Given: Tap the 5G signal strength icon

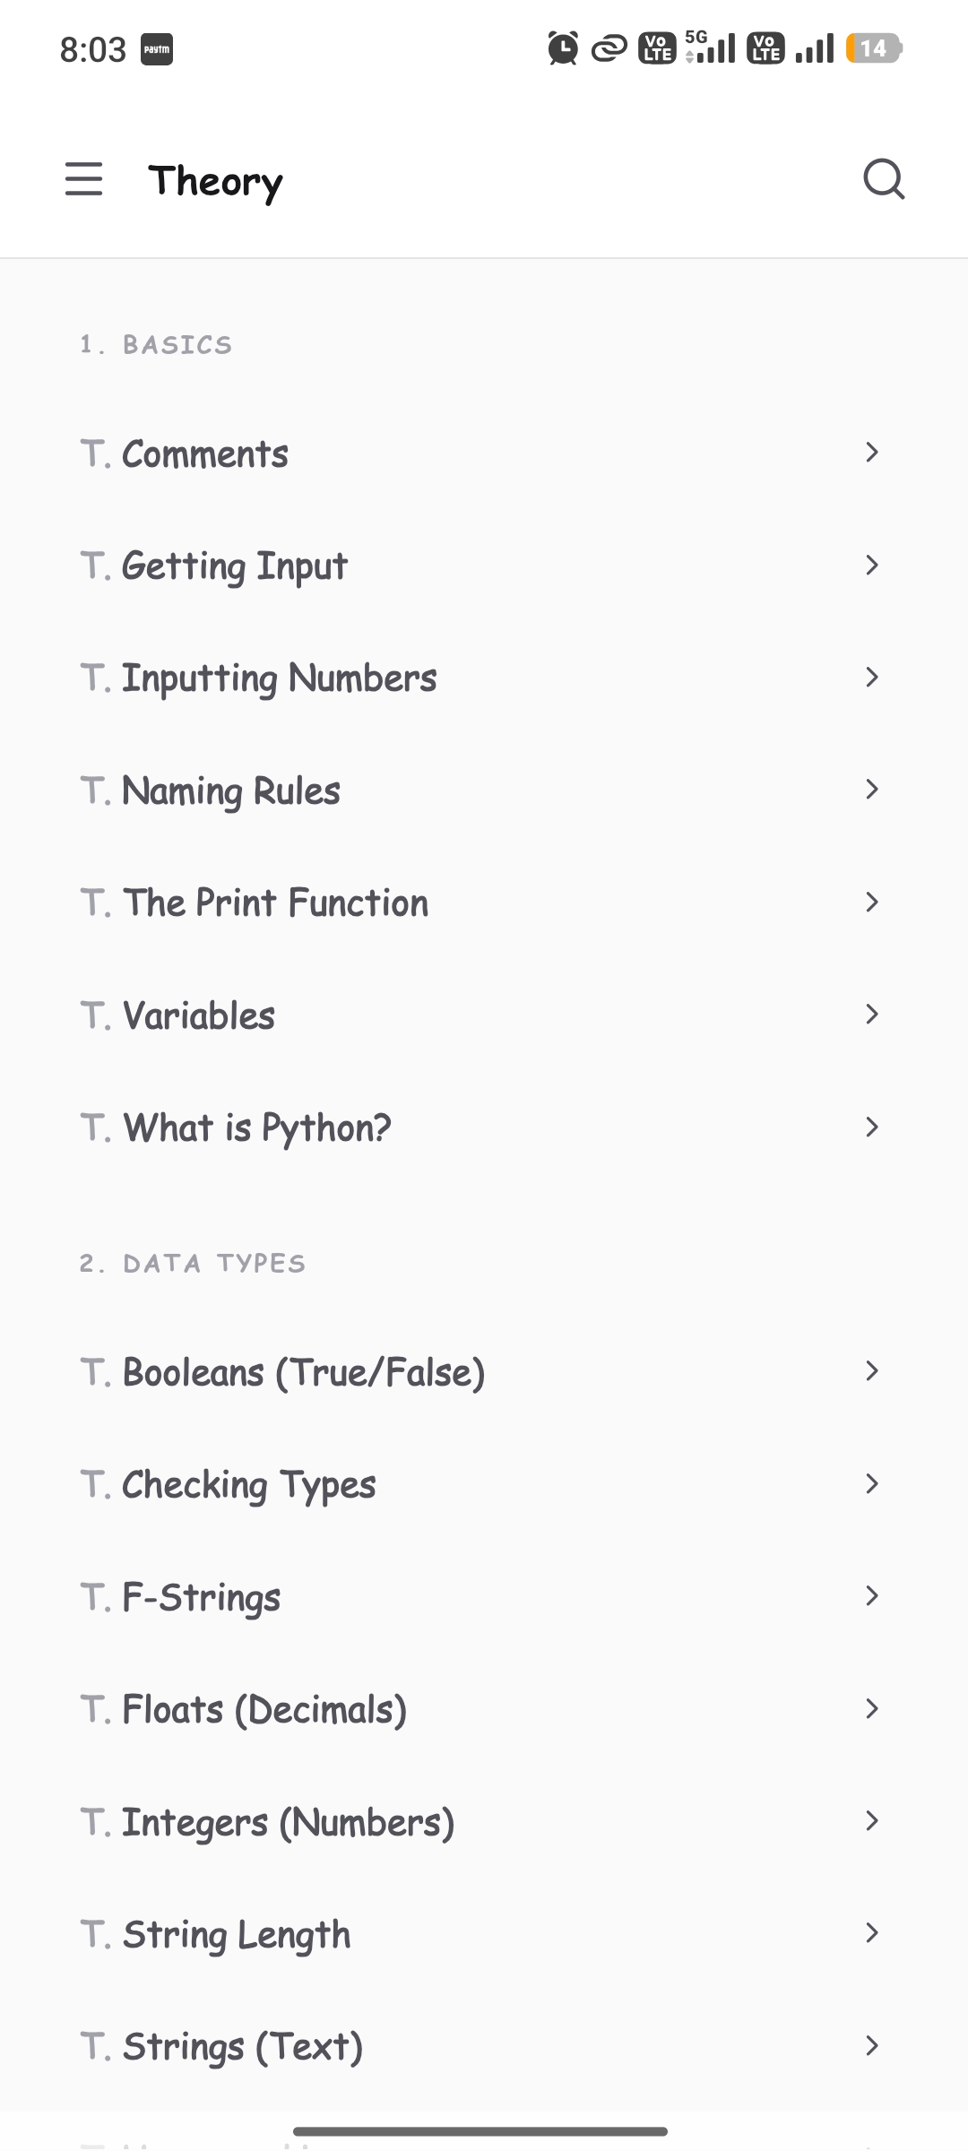Looking at the screenshot, I should click(x=710, y=48).
